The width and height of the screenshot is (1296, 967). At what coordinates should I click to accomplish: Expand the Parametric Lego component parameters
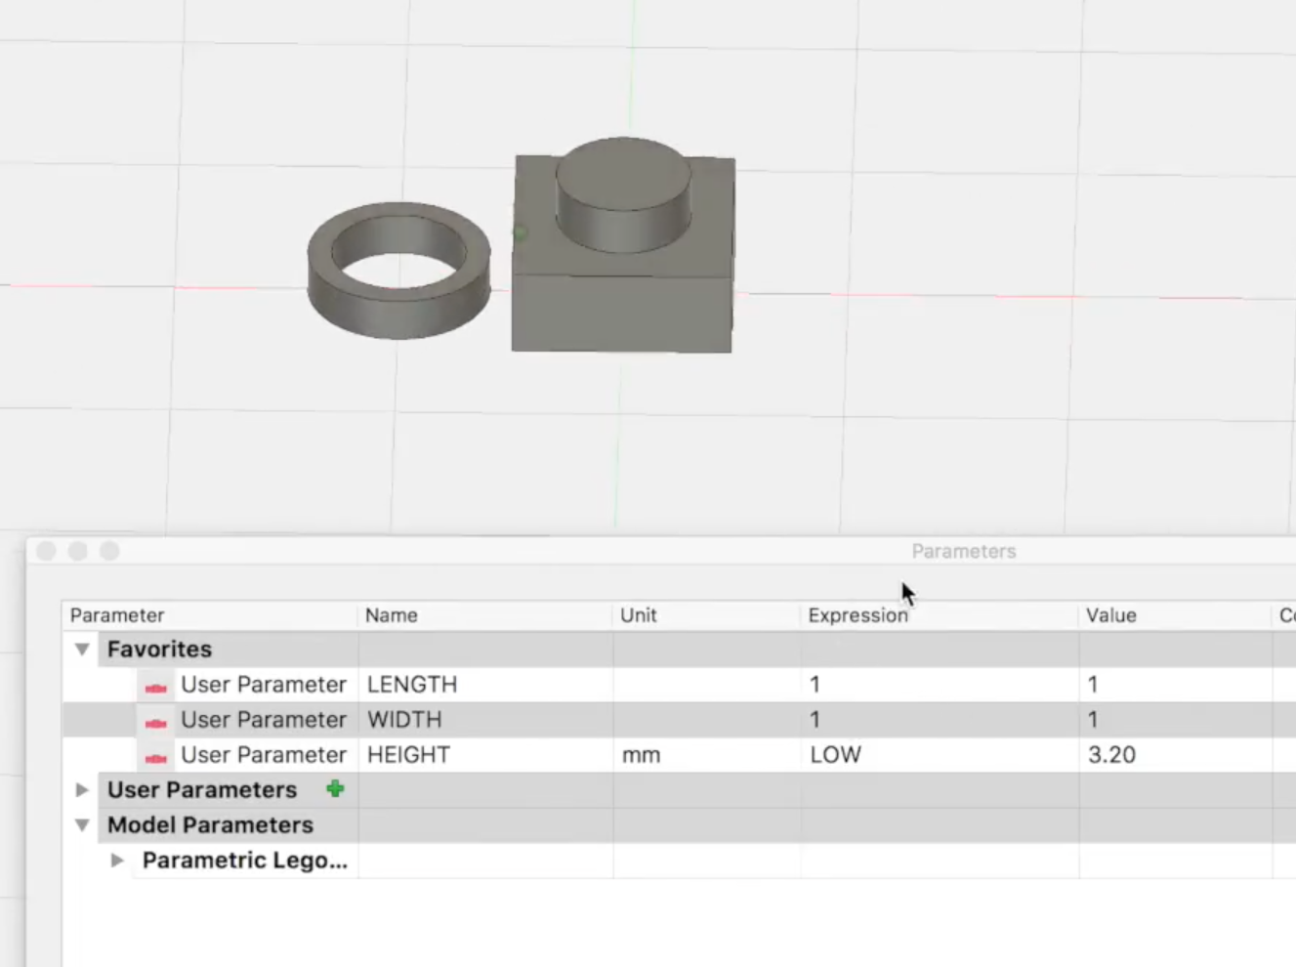click(117, 860)
